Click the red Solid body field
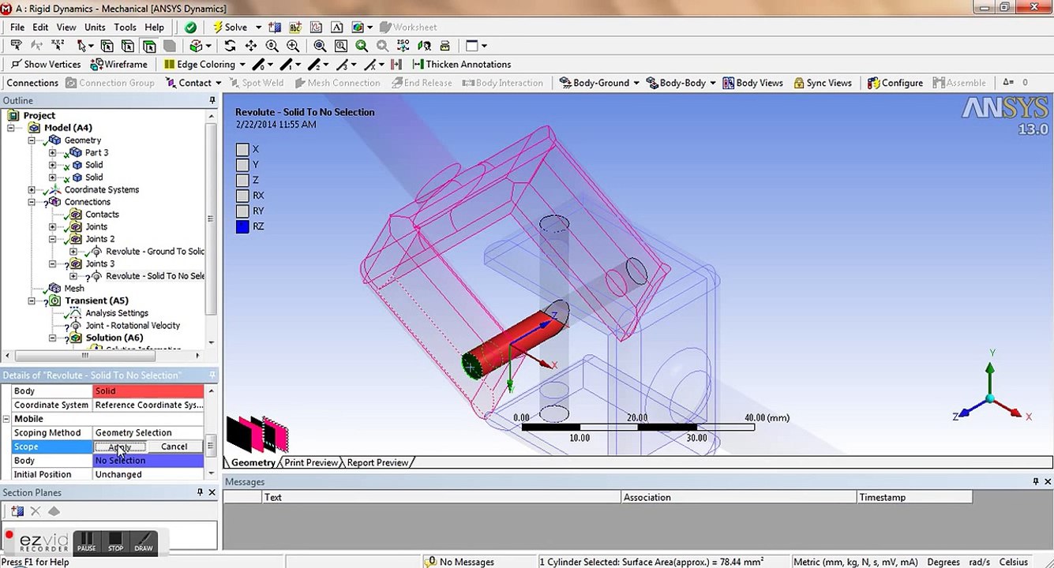The image size is (1054, 568). 148,391
